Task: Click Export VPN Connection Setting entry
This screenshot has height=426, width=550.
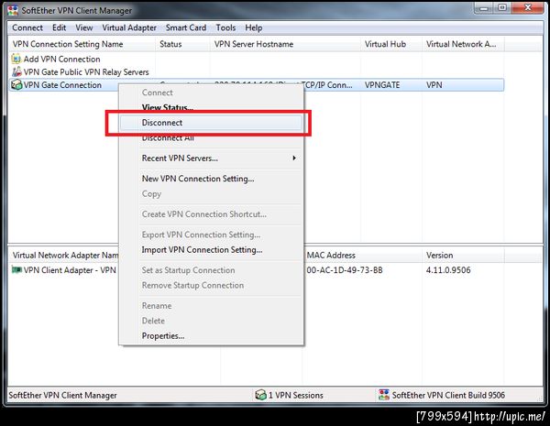Action: click(x=211, y=235)
